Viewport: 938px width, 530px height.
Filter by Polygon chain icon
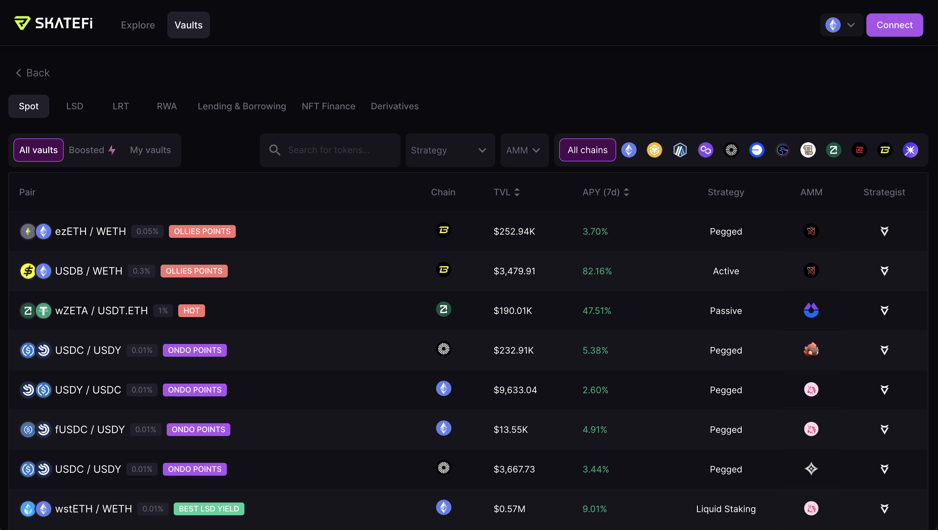706,150
